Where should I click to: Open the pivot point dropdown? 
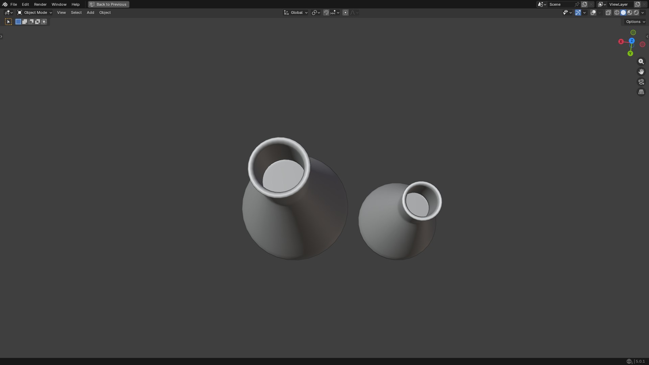316,13
